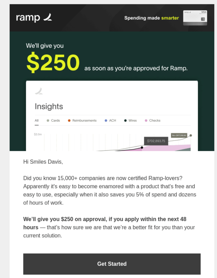Click the $2.0m axis label
Viewport: 217px width, 278px height.
38,134
